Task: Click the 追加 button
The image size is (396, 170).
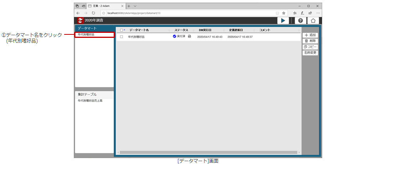Action: (x=310, y=35)
